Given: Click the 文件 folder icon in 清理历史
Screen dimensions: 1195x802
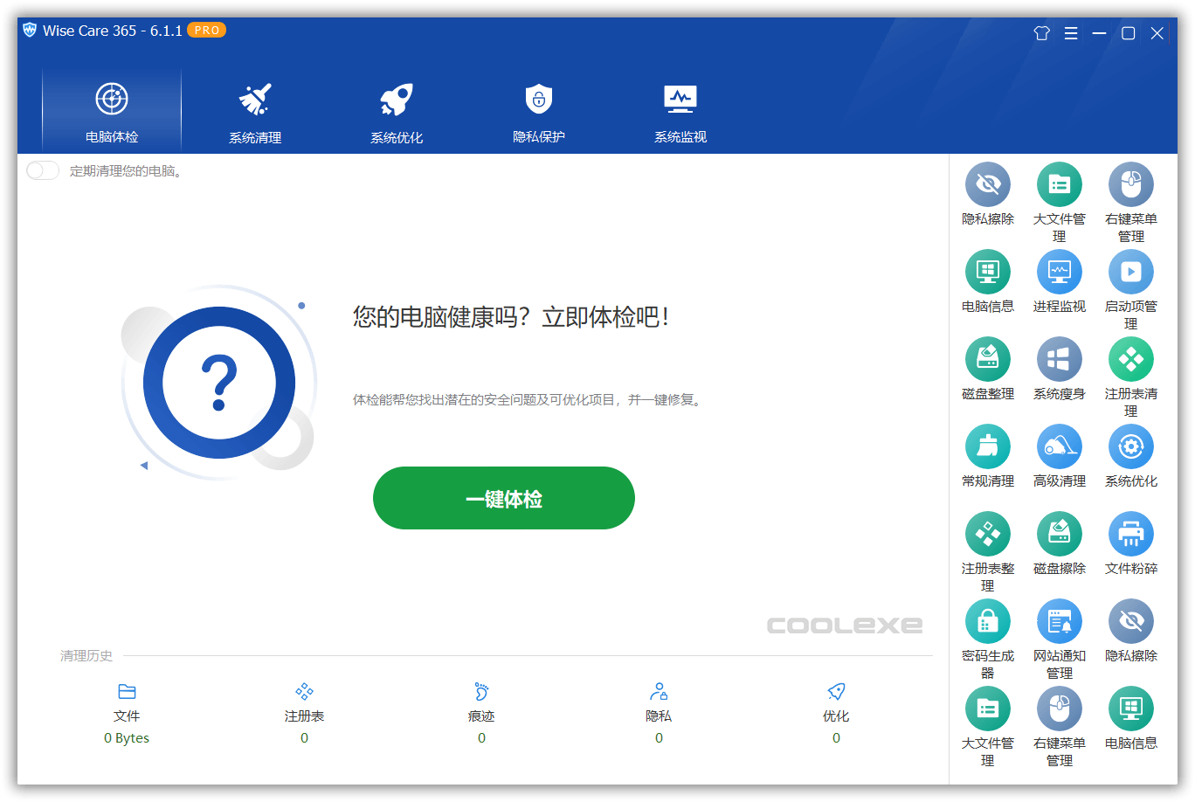Looking at the screenshot, I should coord(127,692).
